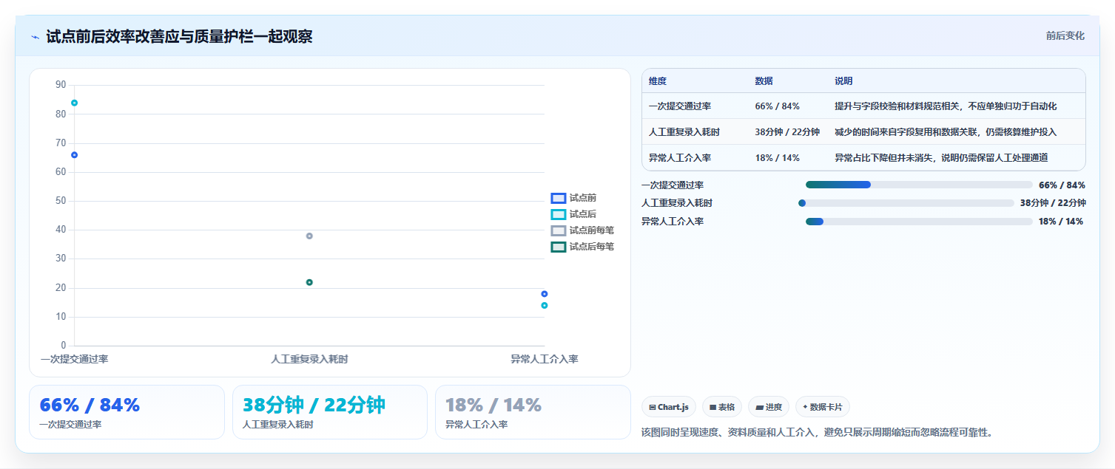Click the Chart.js tag chip

click(669, 407)
